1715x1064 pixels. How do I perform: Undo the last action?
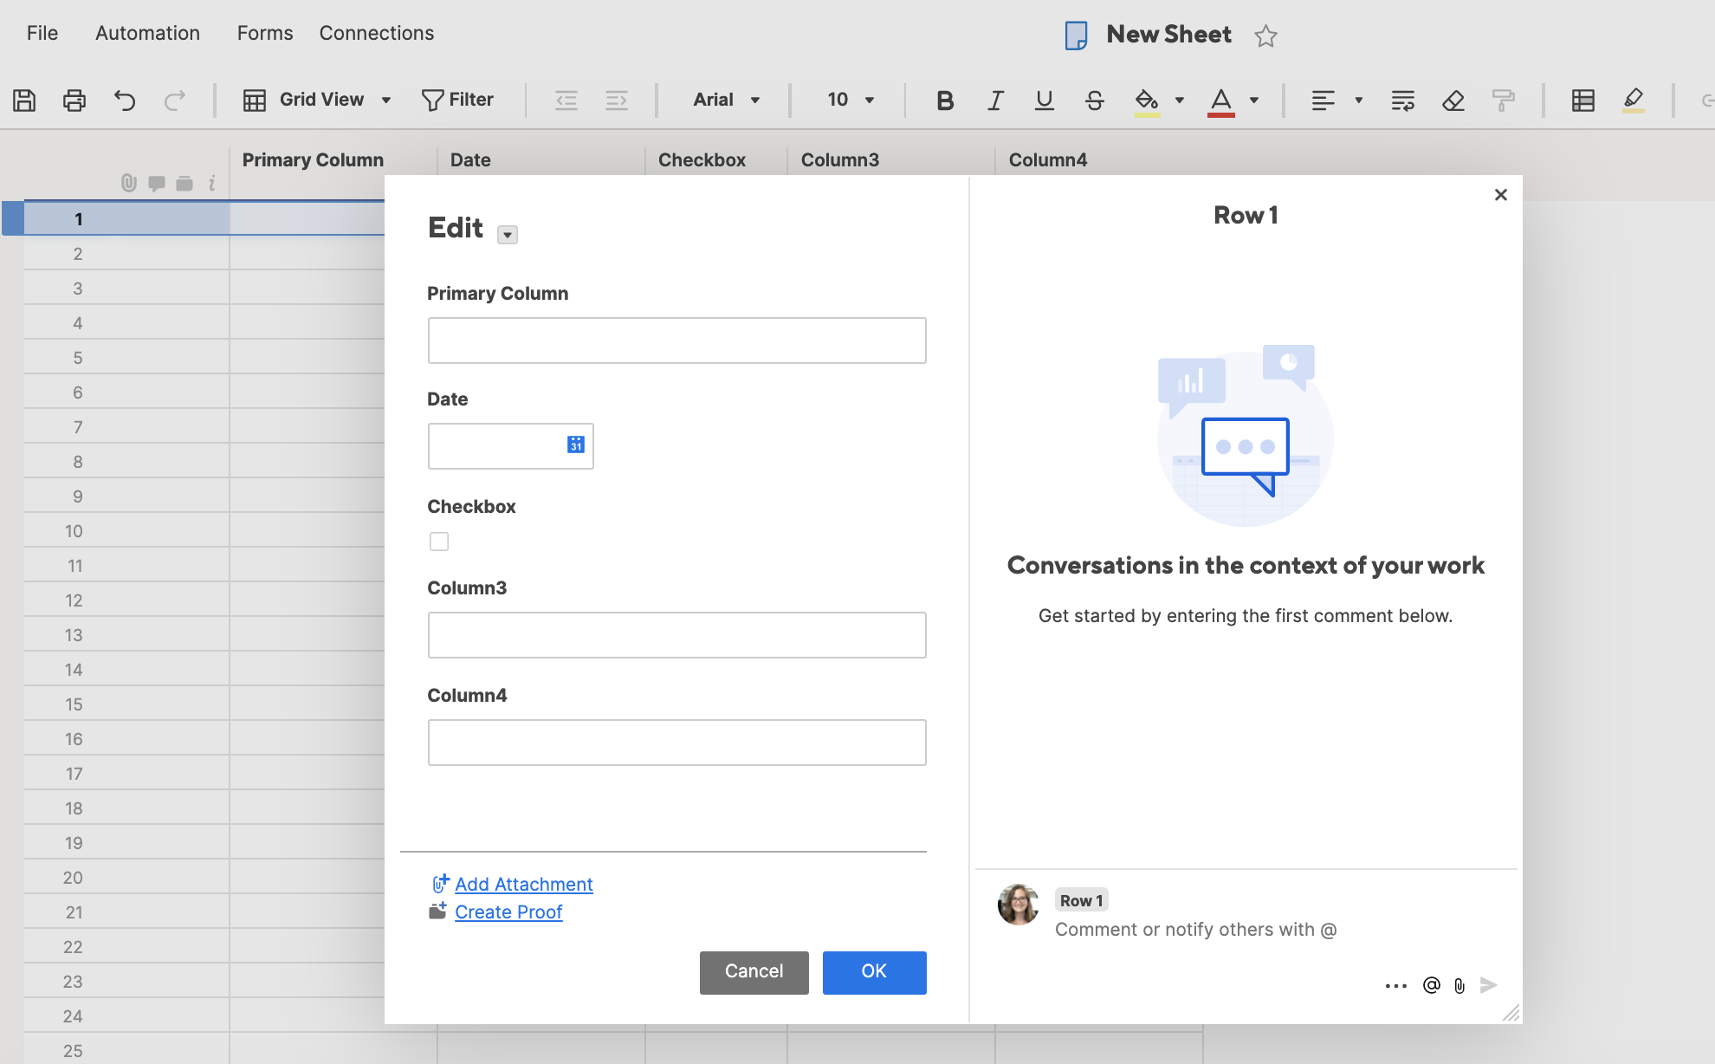[125, 101]
